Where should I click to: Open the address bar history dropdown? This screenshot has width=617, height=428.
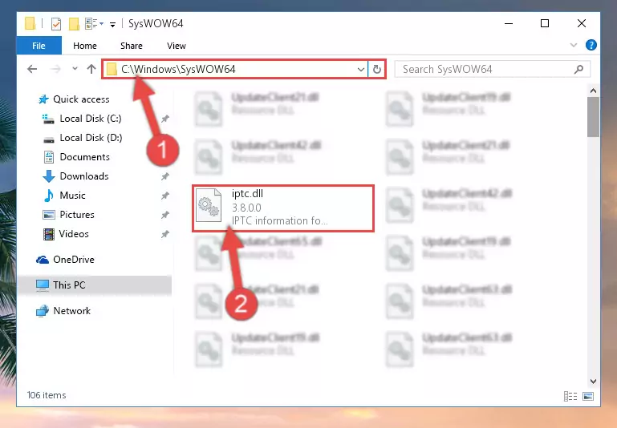pyautogui.click(x=361, y=70)
